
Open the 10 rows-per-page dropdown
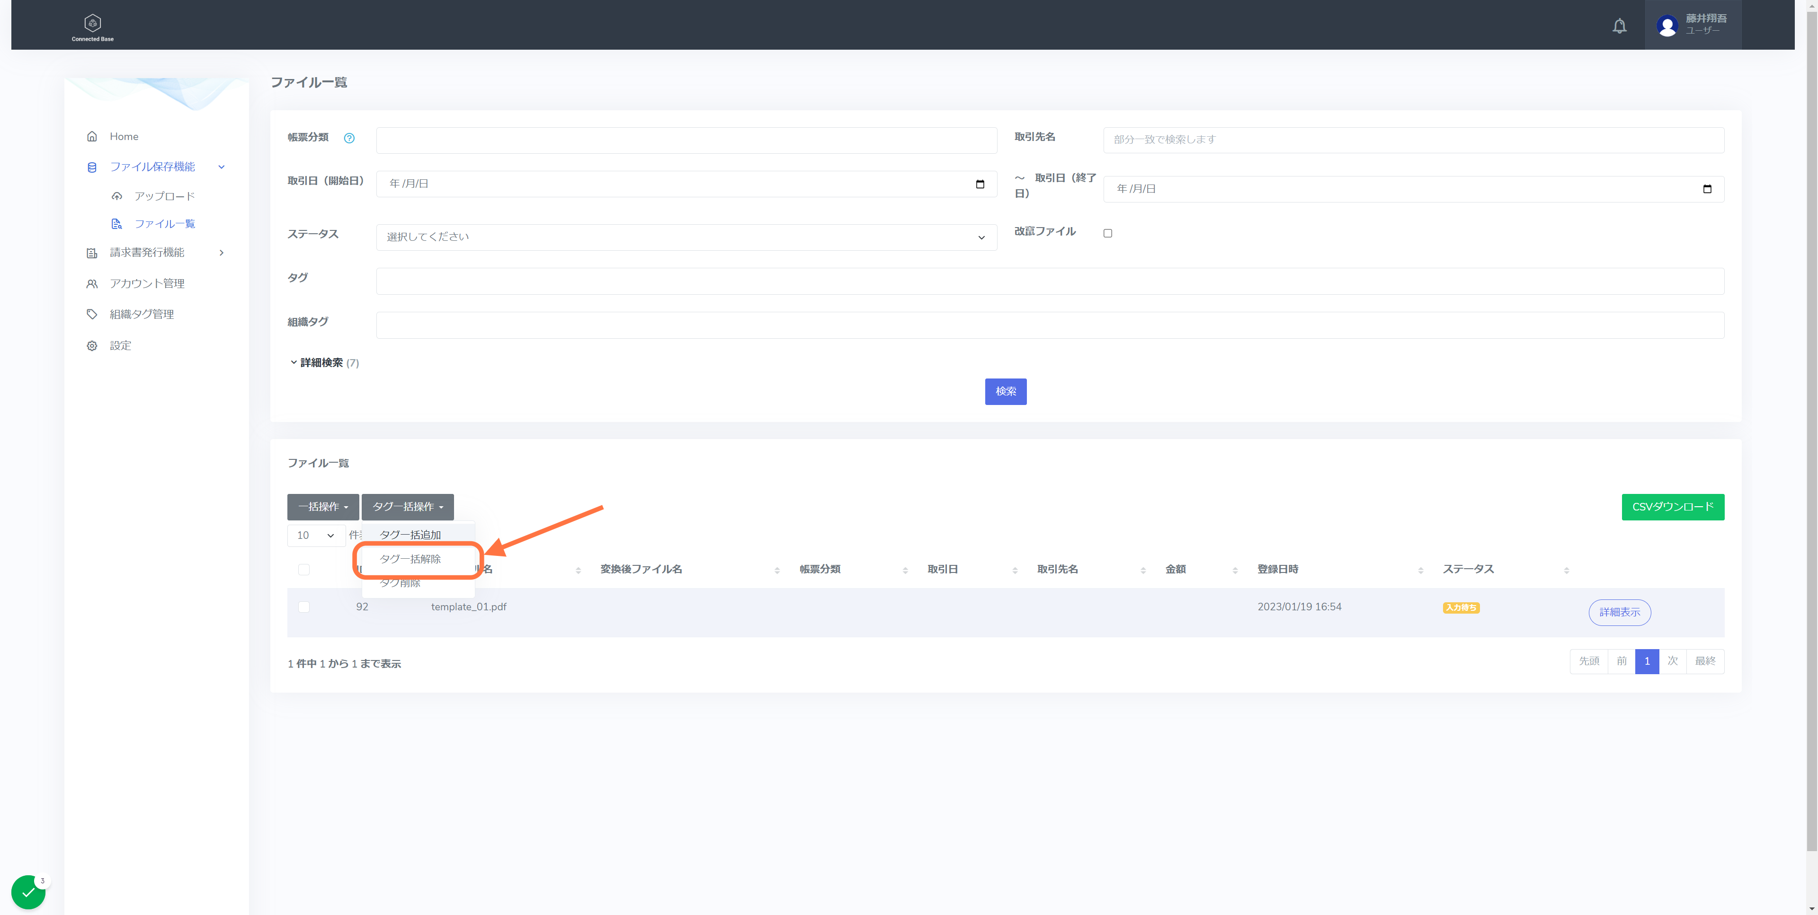click(x=315, y=536)
